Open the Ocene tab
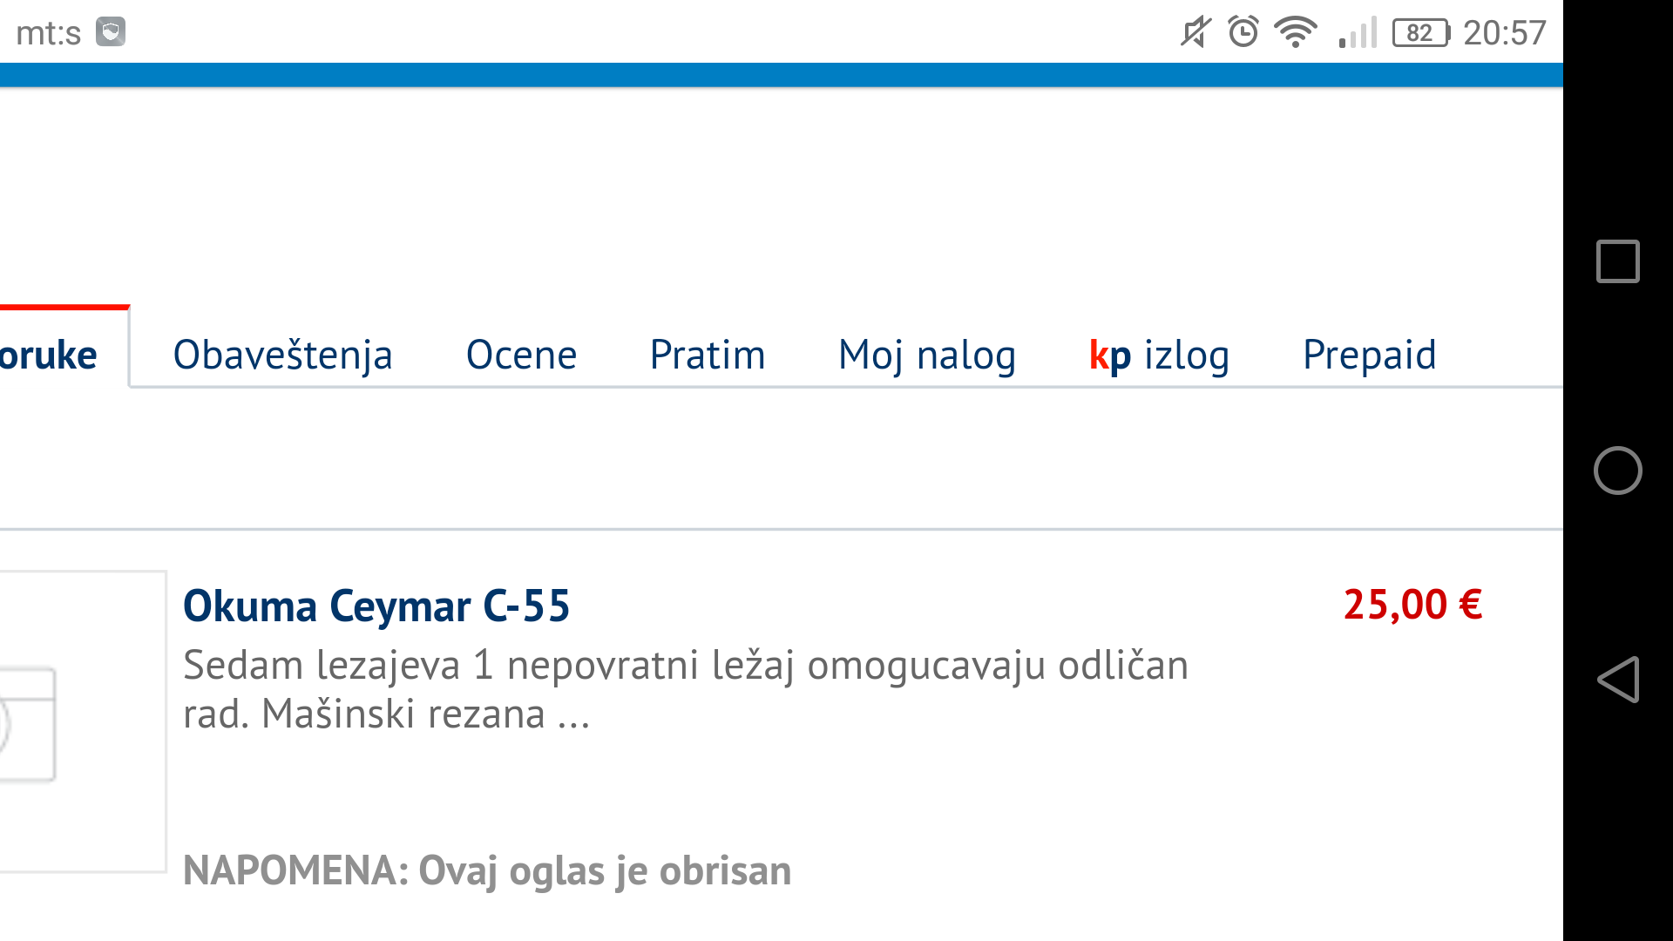The image size is (1673, 941). click(x=521, y=355)
